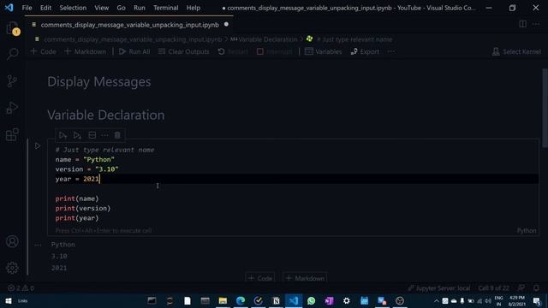Image resolution: width=548 pixels, height=308 pixels.
Task: Open OneNote from the taskbar
Action: (329, 300)
